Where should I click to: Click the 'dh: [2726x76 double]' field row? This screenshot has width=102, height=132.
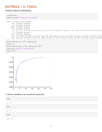pyautogui.click(x=21, y=23)
